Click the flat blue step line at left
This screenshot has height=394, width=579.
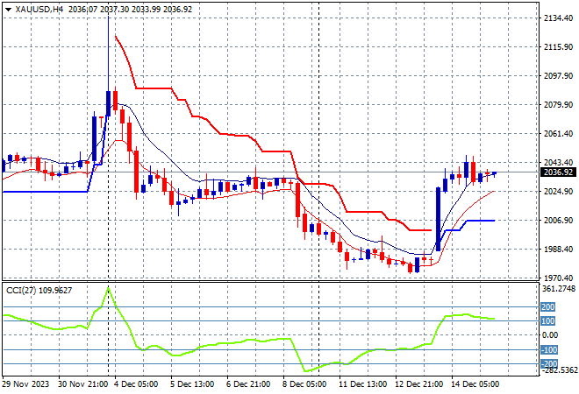click(x=44, y=191)
